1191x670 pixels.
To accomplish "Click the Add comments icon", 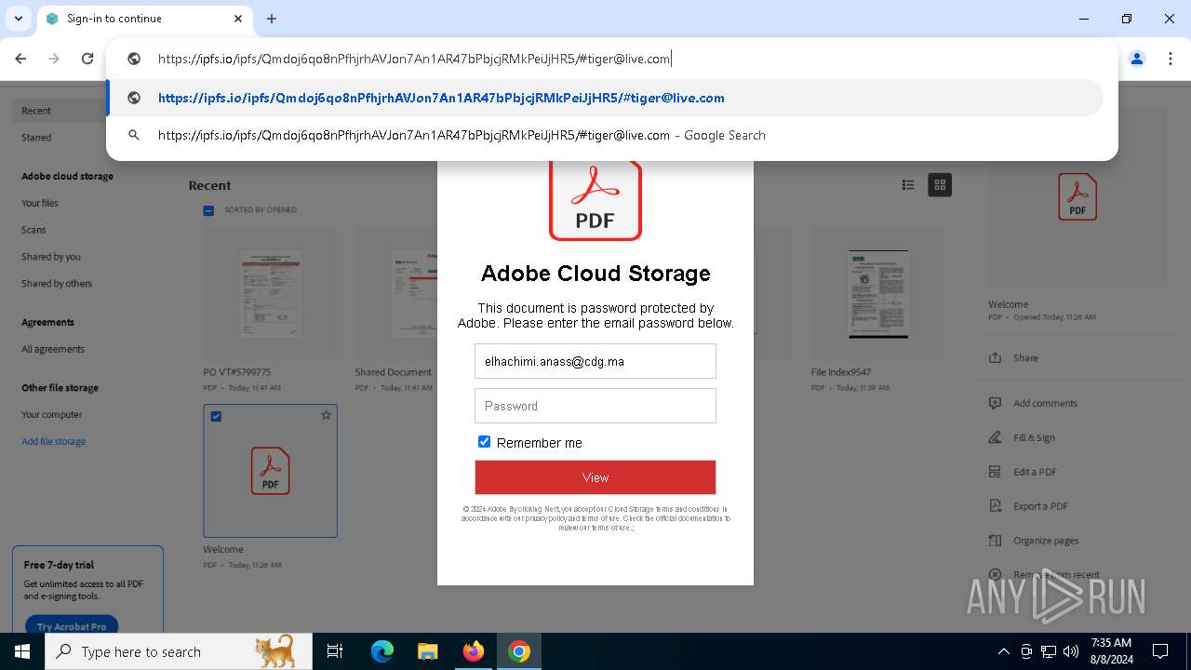I will 995,404.
